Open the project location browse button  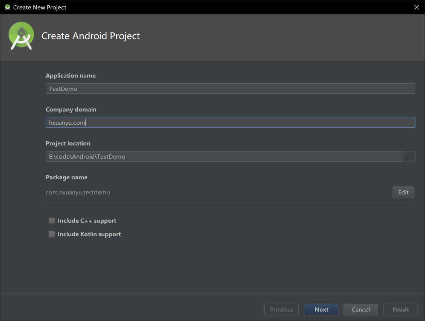(410, 157)
